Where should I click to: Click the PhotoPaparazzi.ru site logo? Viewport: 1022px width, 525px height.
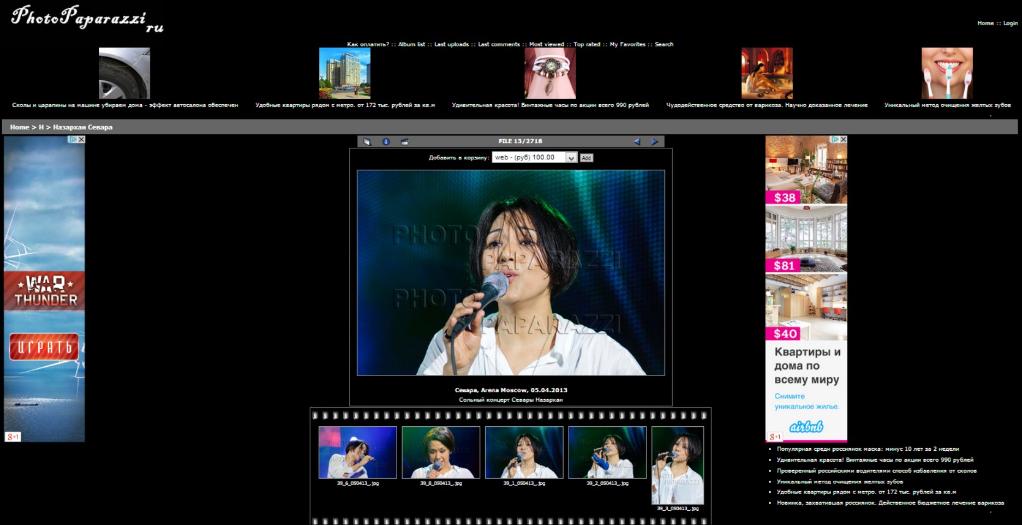pos(87,19)
